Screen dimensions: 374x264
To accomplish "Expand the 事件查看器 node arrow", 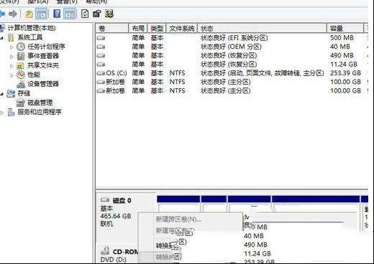I will tap(12, 57).
